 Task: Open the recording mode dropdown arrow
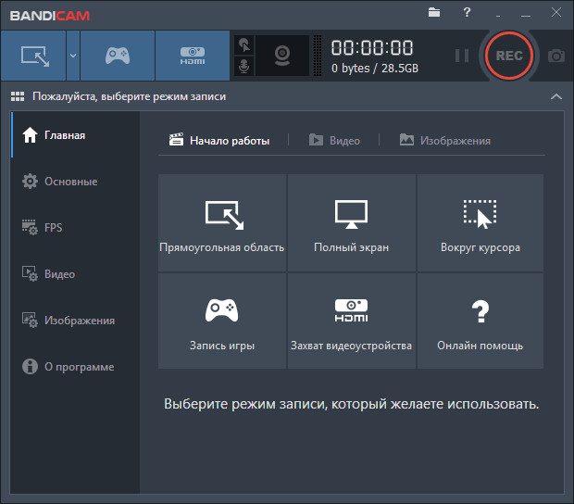click(72, 56)
